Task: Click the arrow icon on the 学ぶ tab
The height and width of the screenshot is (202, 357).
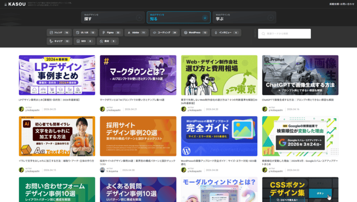Action: click(x=271, y=18)
